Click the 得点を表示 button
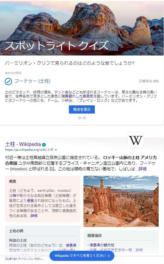 pyautogui.click(x=82, y=109)
